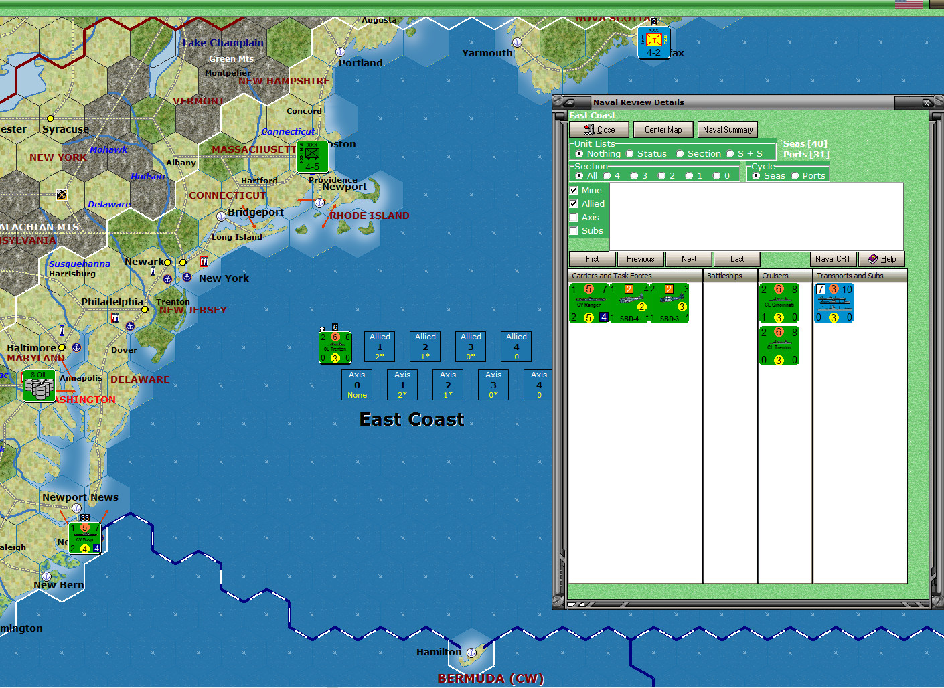The height and width of the screenshot is (688, 944).
Task: Select radio 2 in the Section group
Action: [662, 176]
